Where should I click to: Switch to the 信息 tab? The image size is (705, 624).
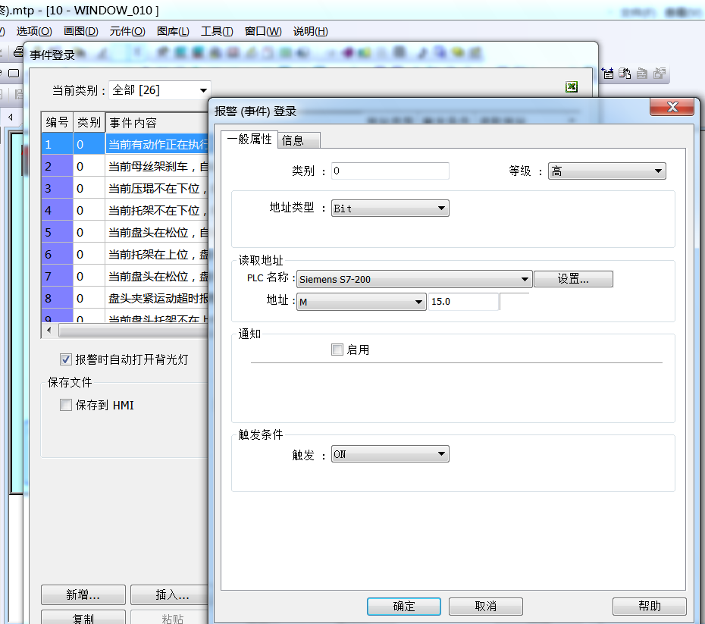299,140
